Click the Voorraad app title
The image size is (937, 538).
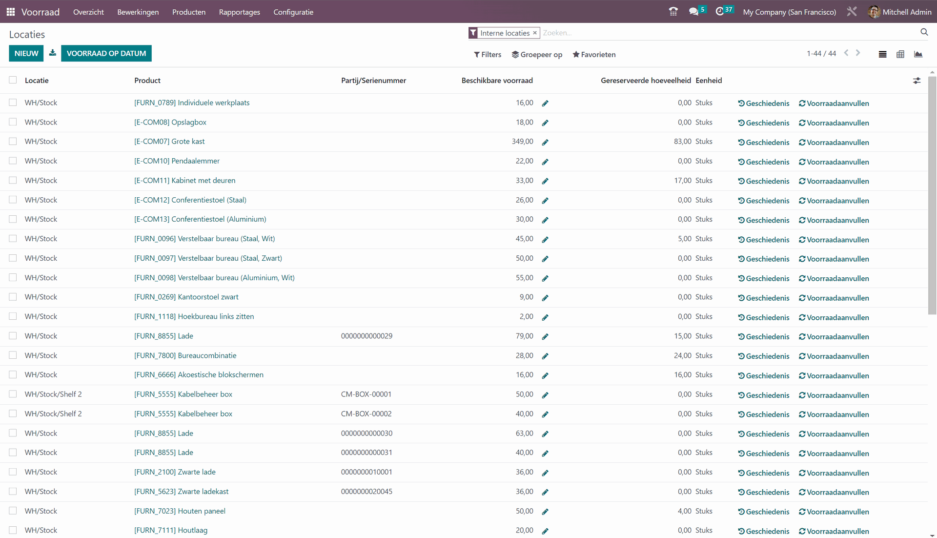(41, 12)
